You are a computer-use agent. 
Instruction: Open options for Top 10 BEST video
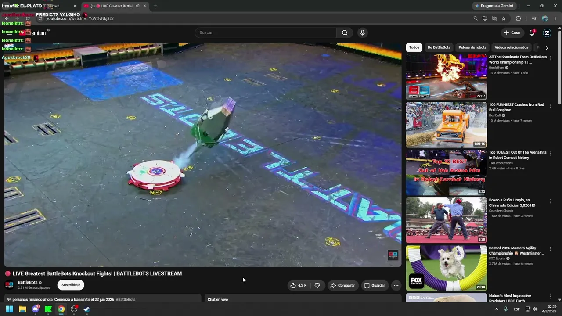pos(551,154)
